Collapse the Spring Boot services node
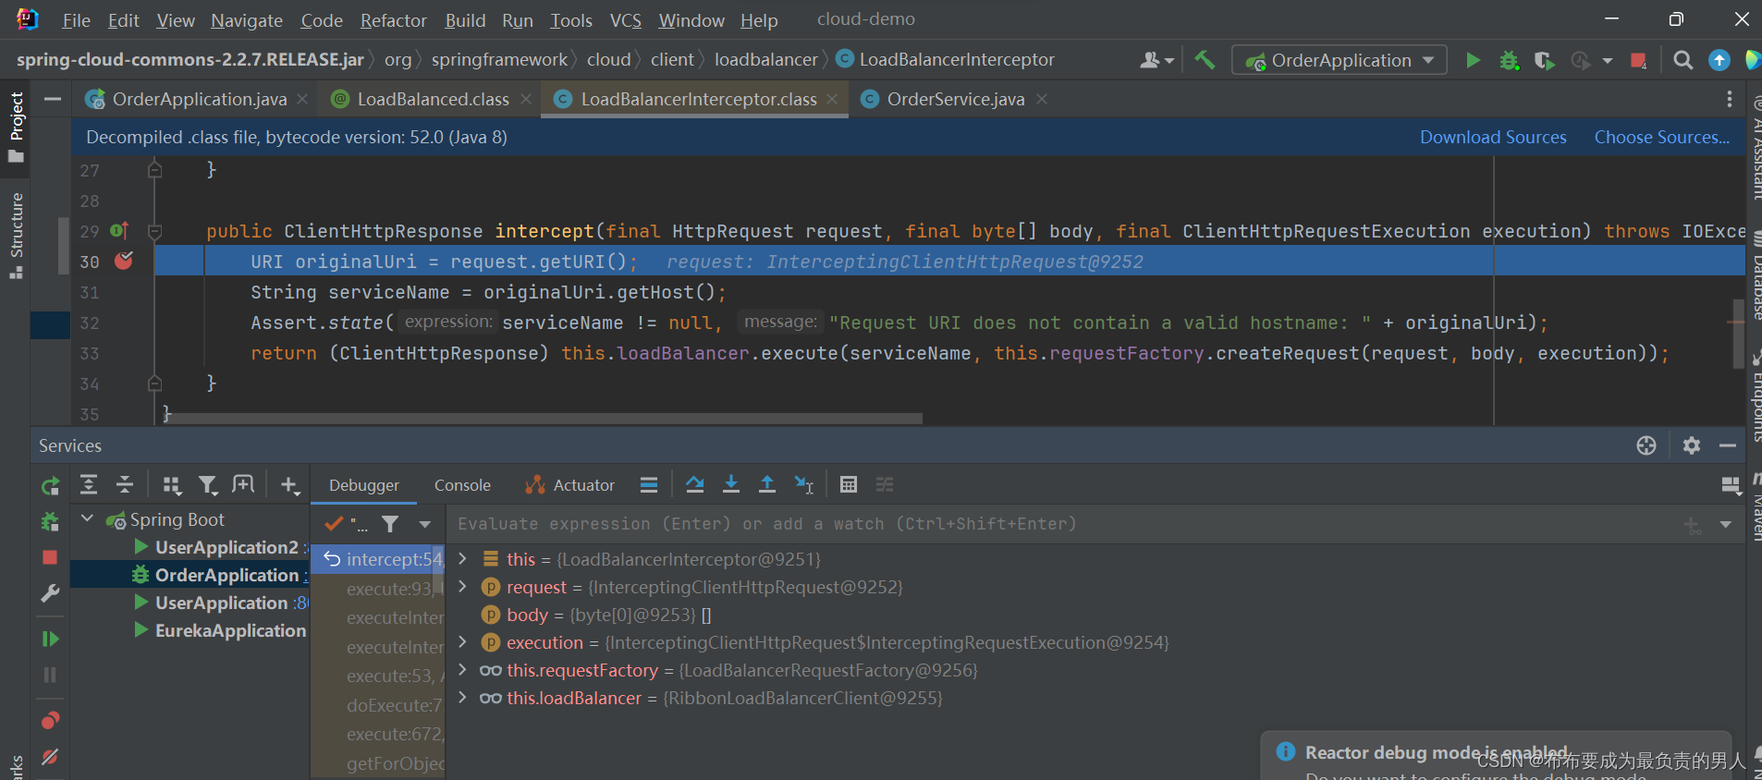This screenshot has height=780, width=1762. coord(87,519)
